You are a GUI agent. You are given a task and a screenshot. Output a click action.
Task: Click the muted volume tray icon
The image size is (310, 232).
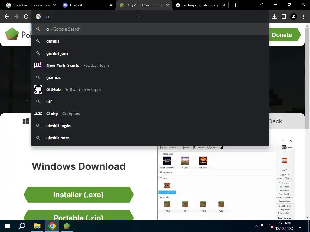(x=271, y=226)
